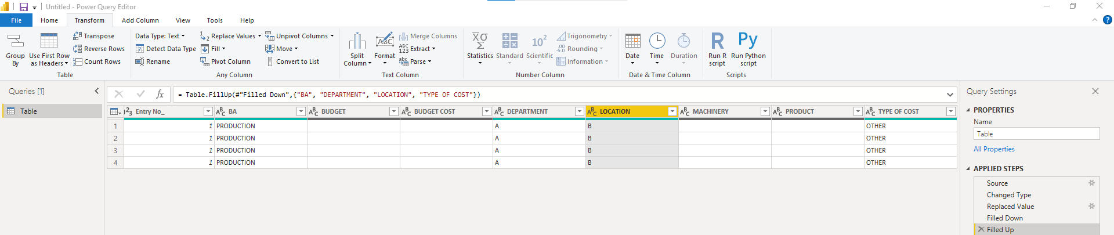Open the Parse dropdown
1114x235 pixels.
pyautogui.click(x=415, y=62)
